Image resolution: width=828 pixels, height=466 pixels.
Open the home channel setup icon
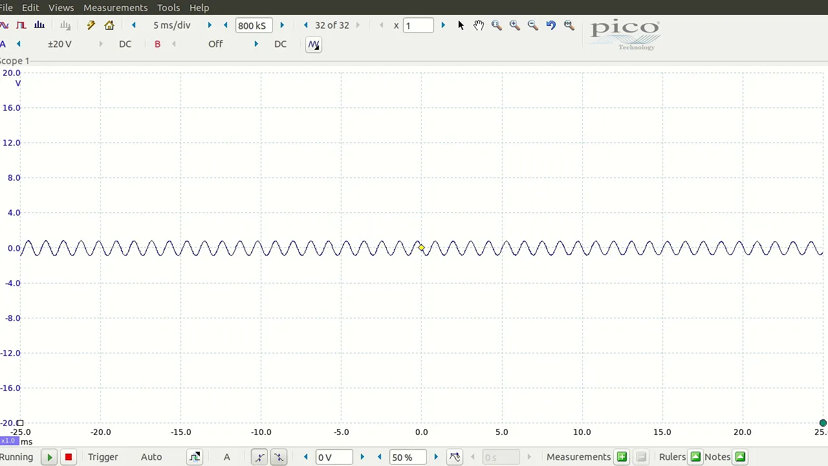[x=109, y=25]
